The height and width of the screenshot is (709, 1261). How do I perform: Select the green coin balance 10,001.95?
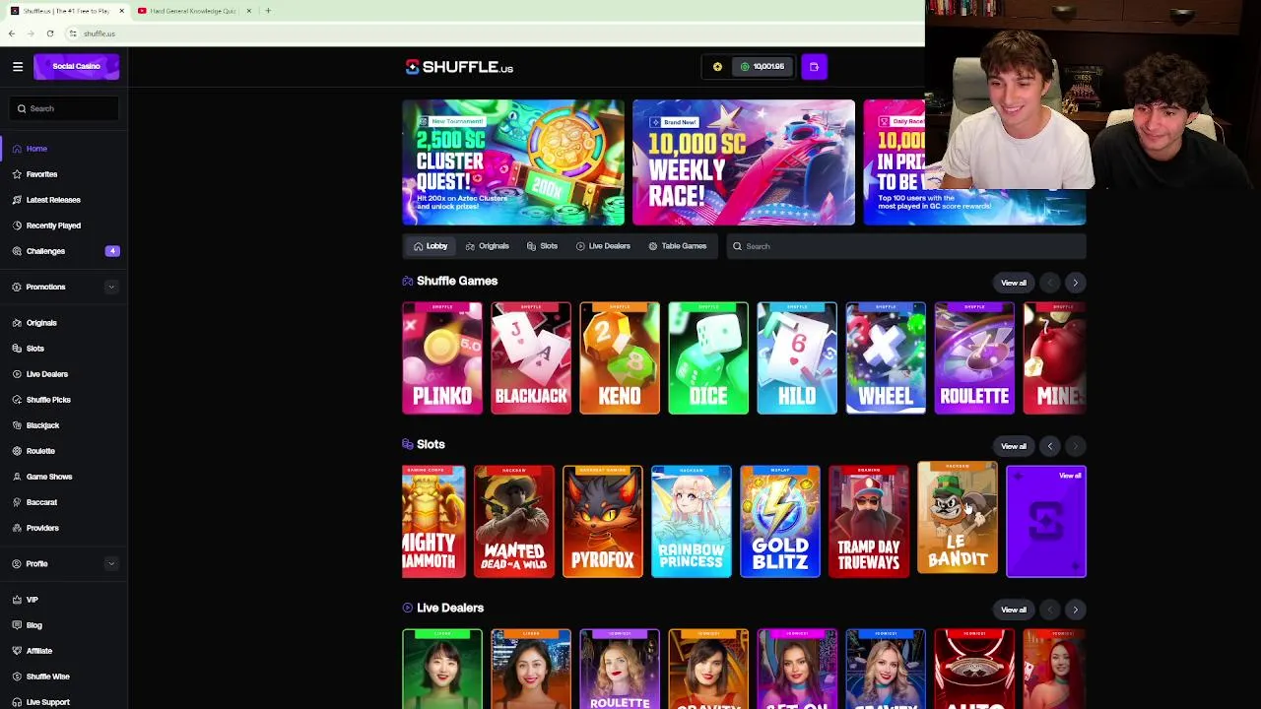(x=763, y=67)
